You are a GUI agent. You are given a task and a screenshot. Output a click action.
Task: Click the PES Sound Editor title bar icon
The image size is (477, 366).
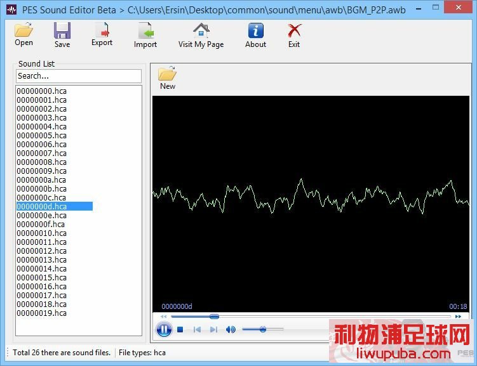pos(11,10)
